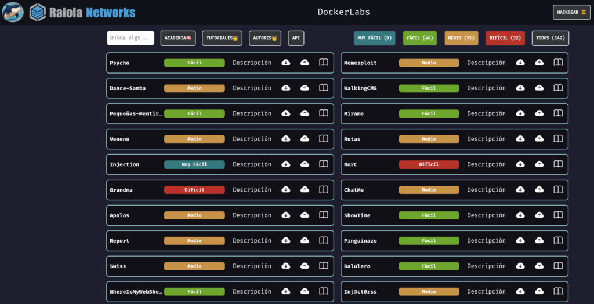Click the upload cloud icon for Apolos
Viewport: 594px width, 304px height.
(305, 215)
